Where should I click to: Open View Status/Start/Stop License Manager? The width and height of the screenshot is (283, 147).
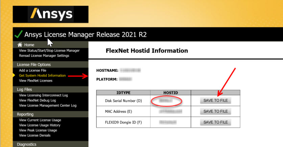(49, 51)
